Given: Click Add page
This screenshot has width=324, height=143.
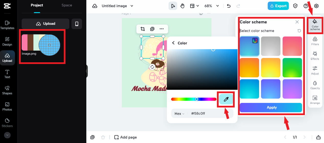Looking at the screenshot, I should pos(126,137).
